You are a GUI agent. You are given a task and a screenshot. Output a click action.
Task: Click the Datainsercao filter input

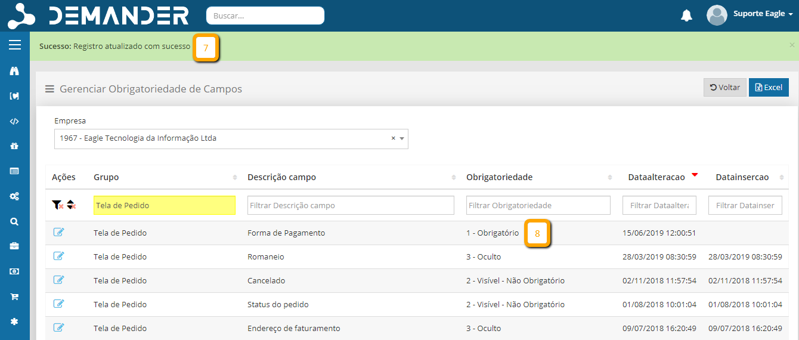[745, 205]
